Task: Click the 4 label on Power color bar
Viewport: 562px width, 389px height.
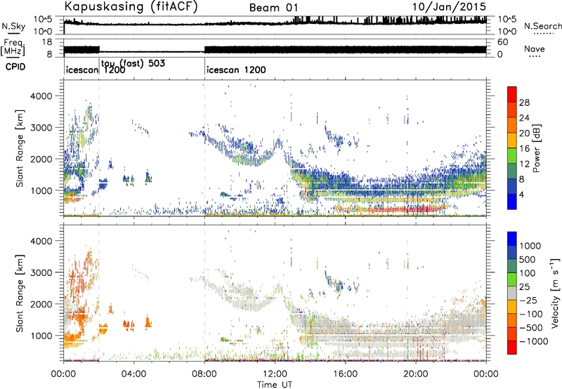Action: click(x=522, y=194)
